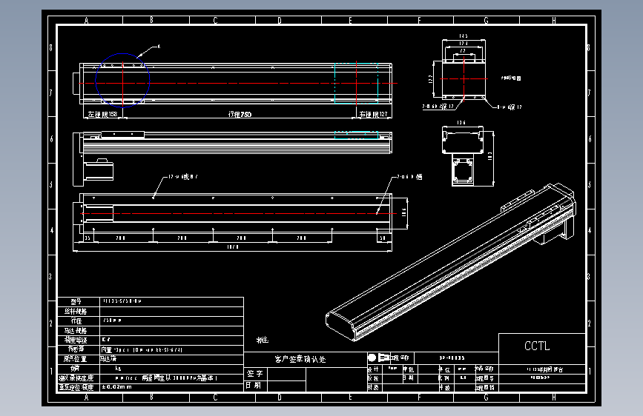Click the motor housing in lower end view
The width and height of the screenshot is (643, 416).
(x=463, y=170)
